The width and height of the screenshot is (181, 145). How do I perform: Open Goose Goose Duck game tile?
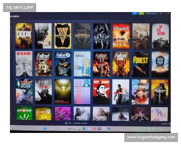coord(24,91)
